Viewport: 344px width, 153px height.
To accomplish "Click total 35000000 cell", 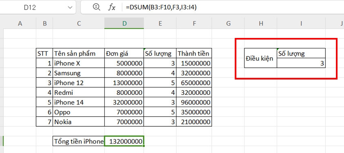I will [194, 112].
